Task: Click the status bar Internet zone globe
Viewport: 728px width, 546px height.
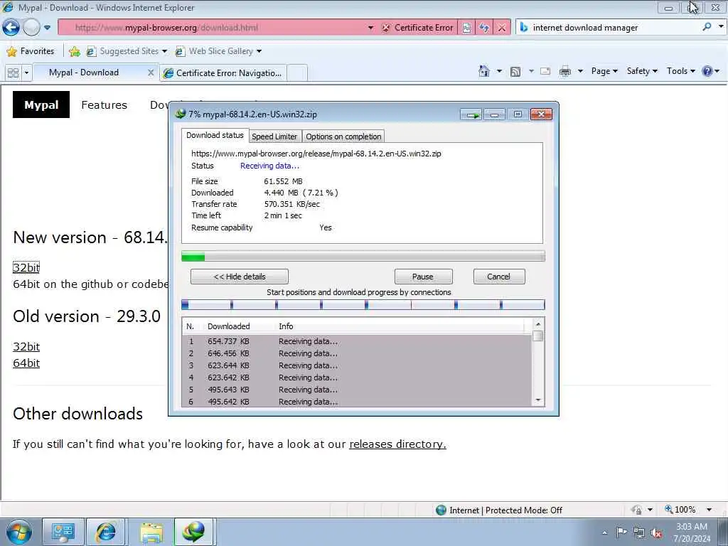Action: [x=441, y=510]
